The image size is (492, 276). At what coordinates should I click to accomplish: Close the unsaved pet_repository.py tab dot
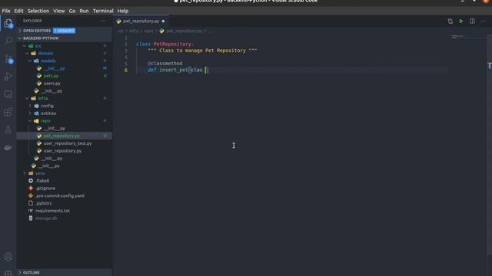click(163, 21)
